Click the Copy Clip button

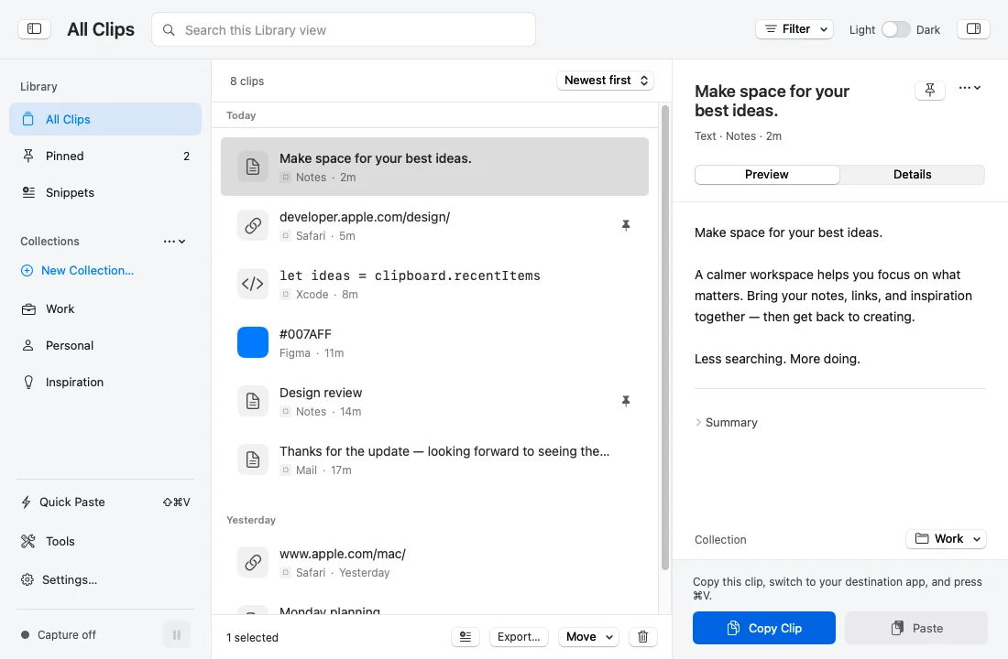pos(763,628)
